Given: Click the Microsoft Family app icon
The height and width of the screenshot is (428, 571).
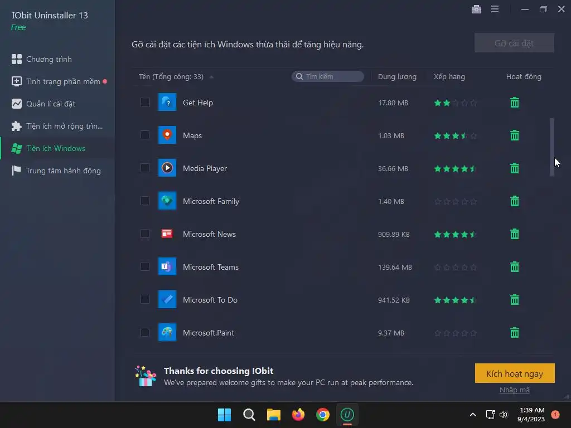Looking at the screenshot, I should pos(167,201).
